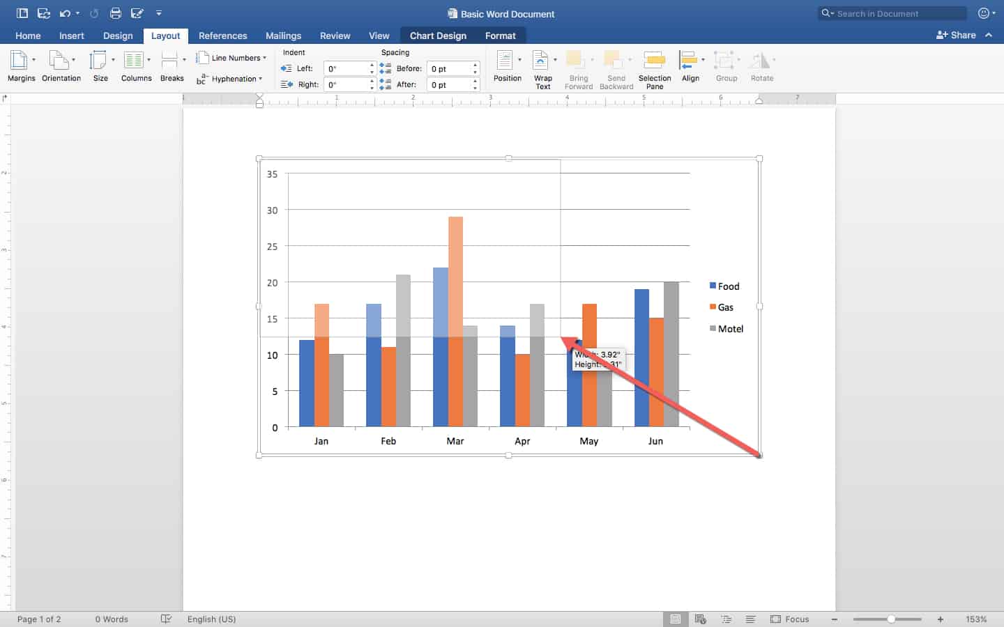Viewport: 1004px width, 627px height.
Task: Switch to Print Layout view
Action: point(675,619)
